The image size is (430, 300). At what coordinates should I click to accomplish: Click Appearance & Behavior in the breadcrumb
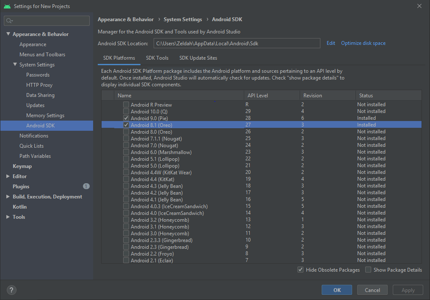coord(126,19)
